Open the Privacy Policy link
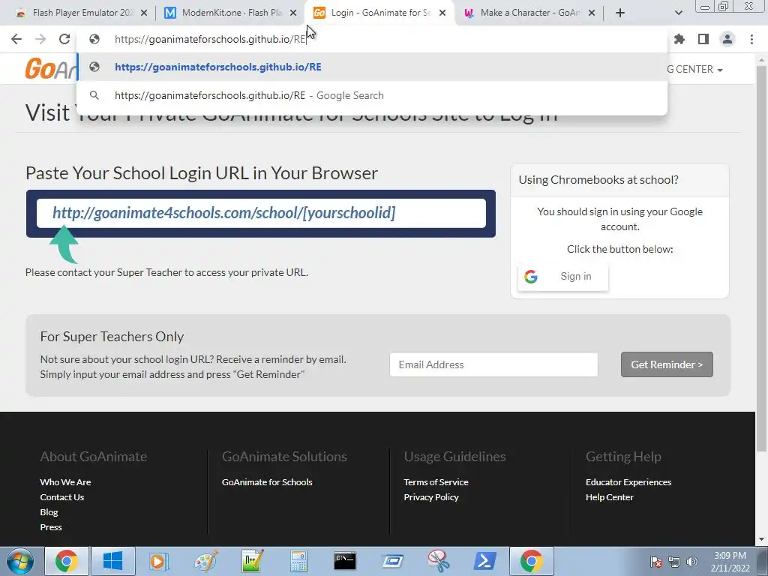 431,497
